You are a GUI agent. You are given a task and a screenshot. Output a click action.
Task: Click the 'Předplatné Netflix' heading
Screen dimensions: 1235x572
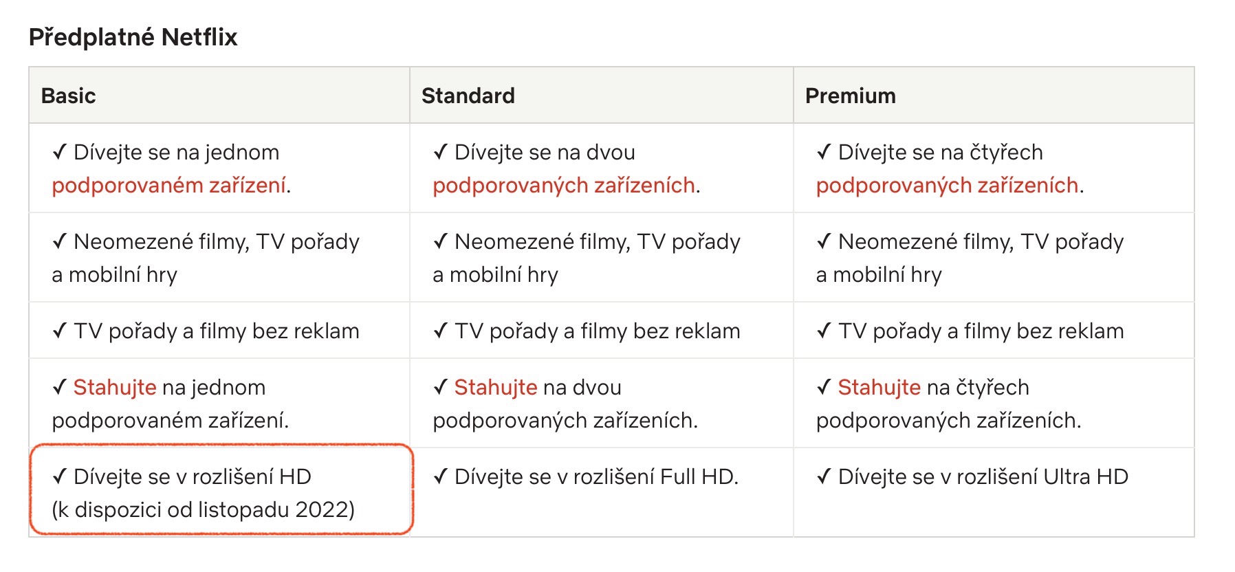(133, 37)
